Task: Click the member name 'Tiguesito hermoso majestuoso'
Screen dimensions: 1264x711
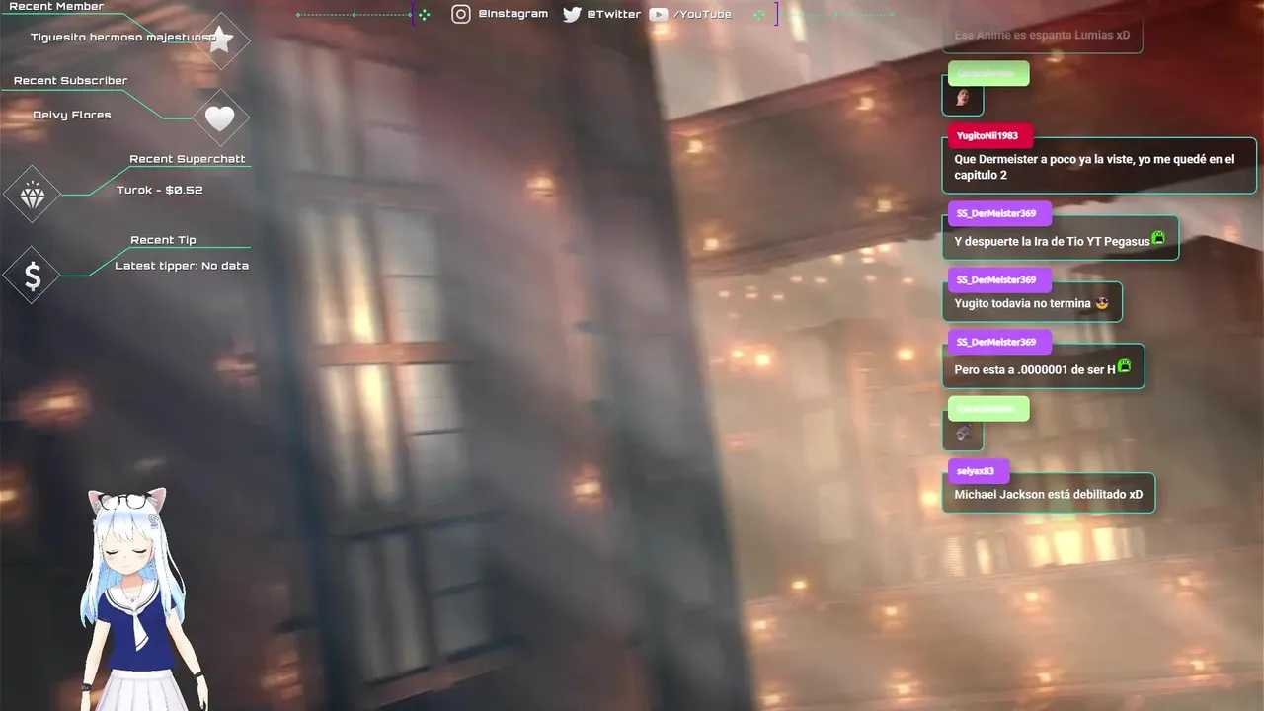Action: [x=123, y=38]
